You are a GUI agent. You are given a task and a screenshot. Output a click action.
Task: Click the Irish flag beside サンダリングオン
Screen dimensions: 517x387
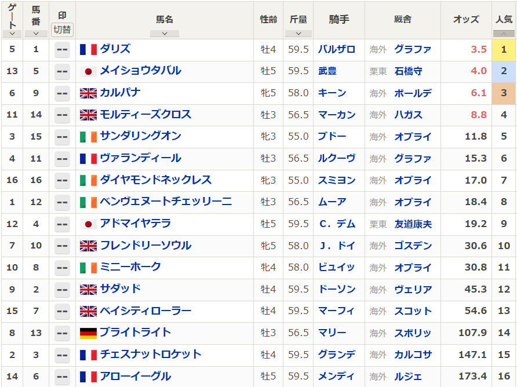point(88,137)
